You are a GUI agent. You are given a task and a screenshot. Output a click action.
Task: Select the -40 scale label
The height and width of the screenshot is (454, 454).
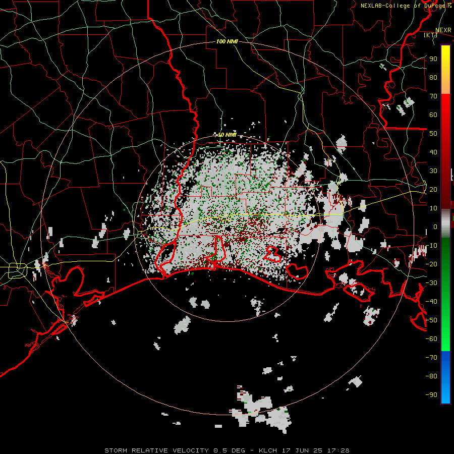tap(431, 302)
